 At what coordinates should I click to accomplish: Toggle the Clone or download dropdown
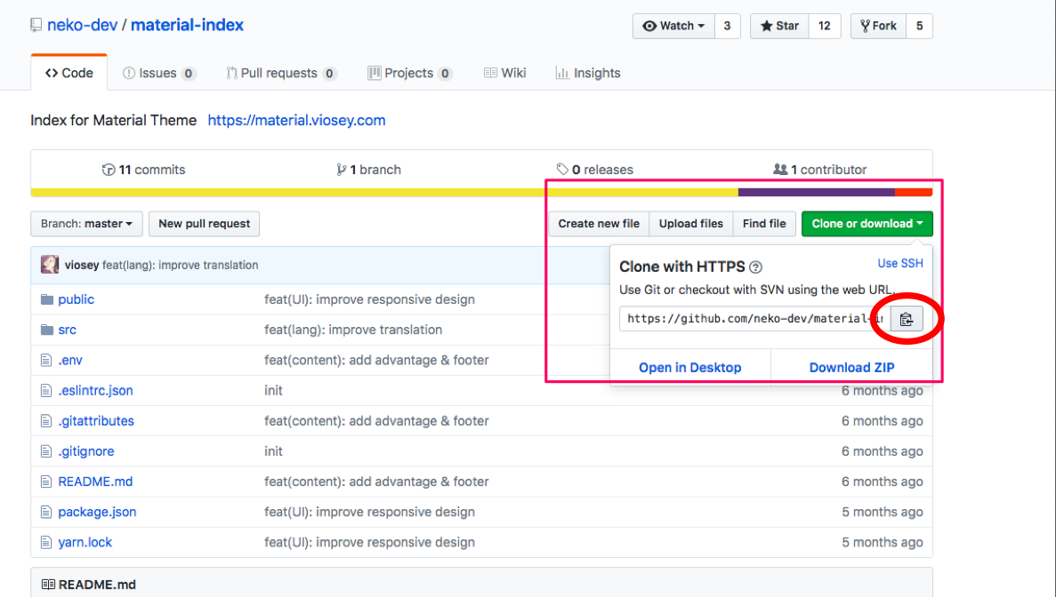pos(867,224)
